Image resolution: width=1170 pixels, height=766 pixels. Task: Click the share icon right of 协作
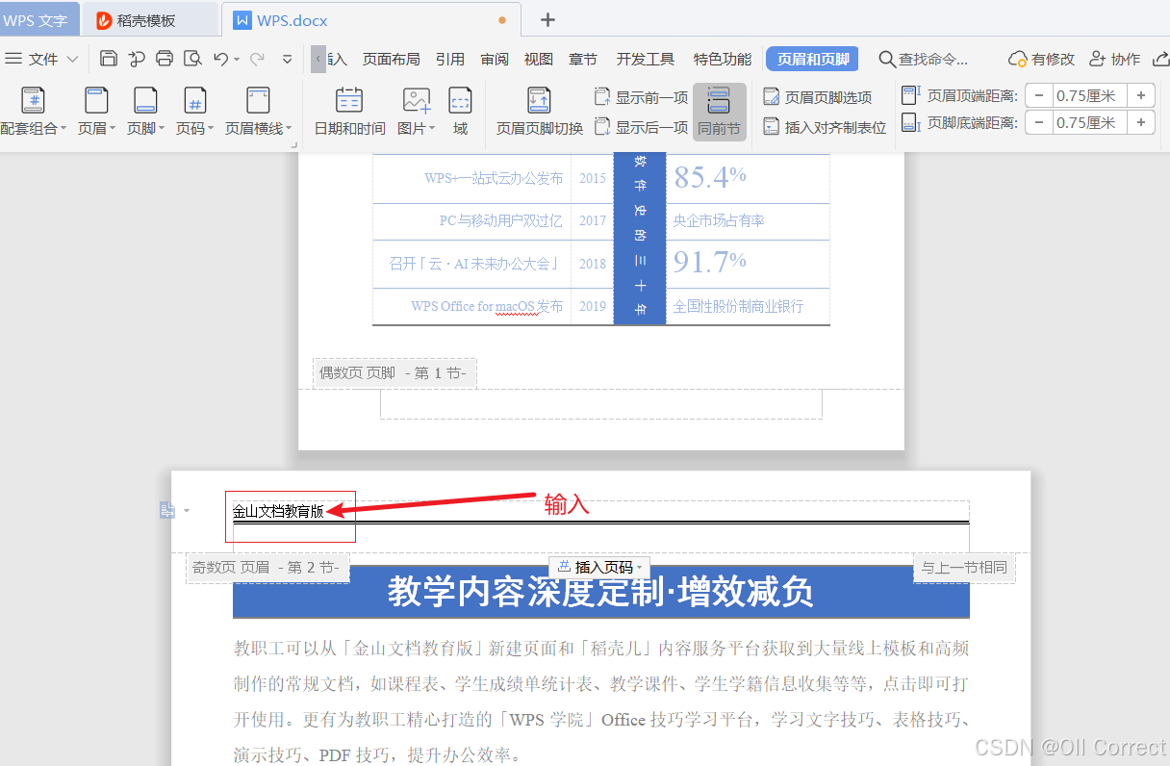1159,59
